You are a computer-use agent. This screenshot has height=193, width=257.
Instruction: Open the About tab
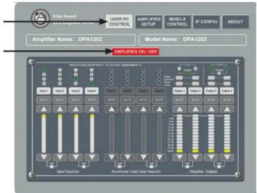point(236,21)
